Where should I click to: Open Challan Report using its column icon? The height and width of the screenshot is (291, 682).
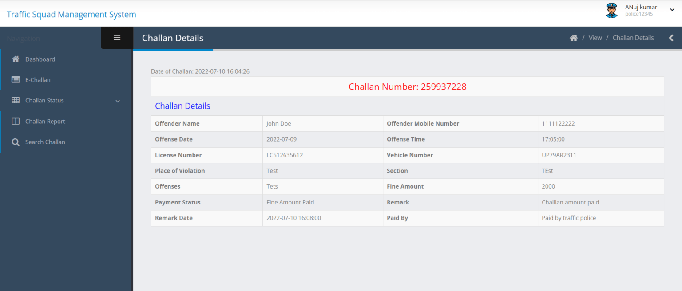(16, 121)
